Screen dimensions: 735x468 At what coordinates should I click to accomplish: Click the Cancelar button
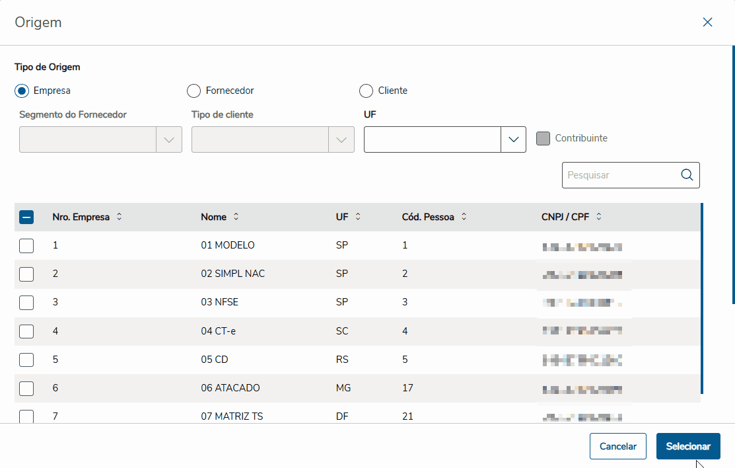(617, 446)
